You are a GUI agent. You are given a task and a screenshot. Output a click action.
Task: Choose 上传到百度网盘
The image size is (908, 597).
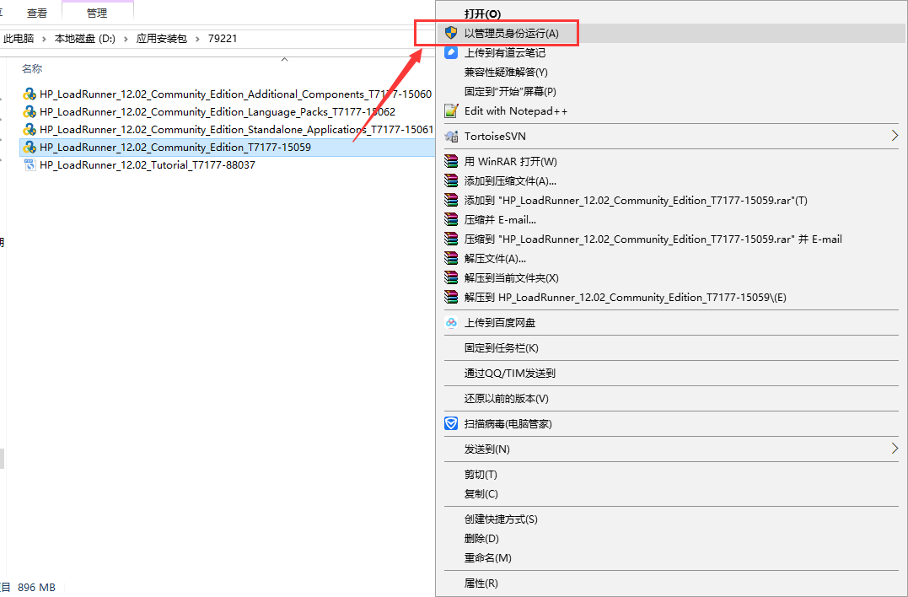coord(671,322)
